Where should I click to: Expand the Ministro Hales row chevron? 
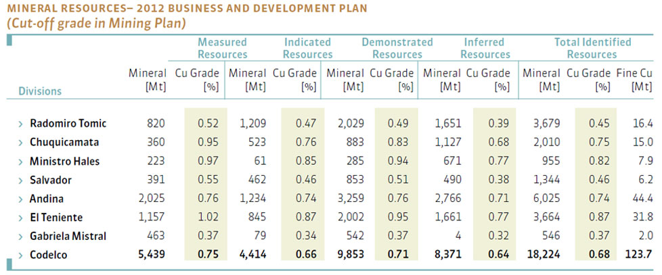pos(20,161)
